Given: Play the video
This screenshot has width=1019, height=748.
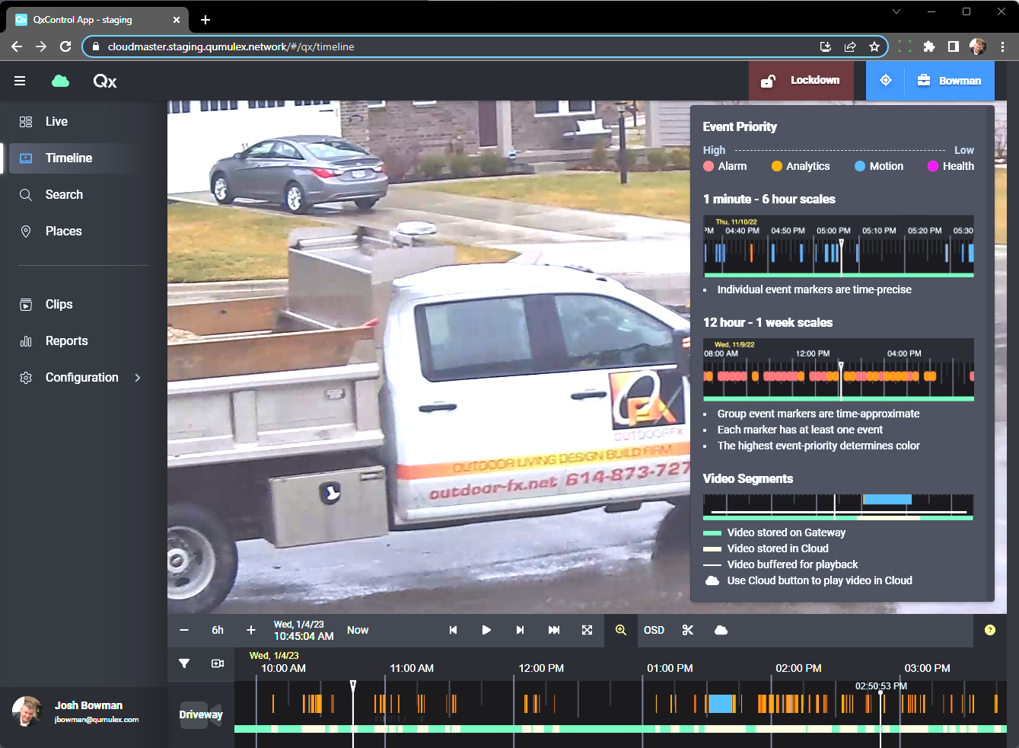Looking at the screenshot, I should click(x=486, y=631).
